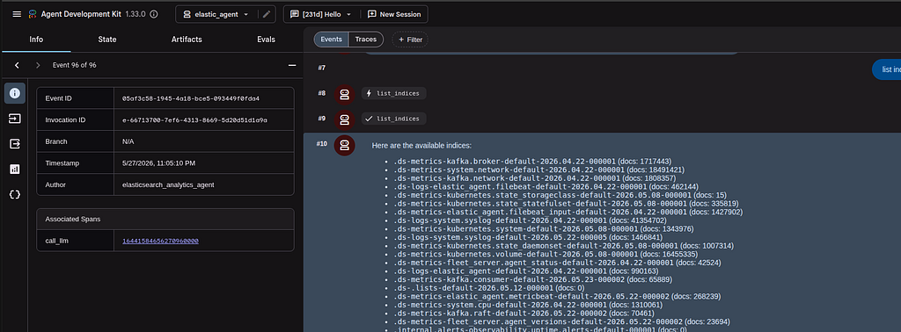The height and width of the screenshot is (332, 901).
Task: Click the lightning bolt icon on list_indices
Action: pos(369,93)
